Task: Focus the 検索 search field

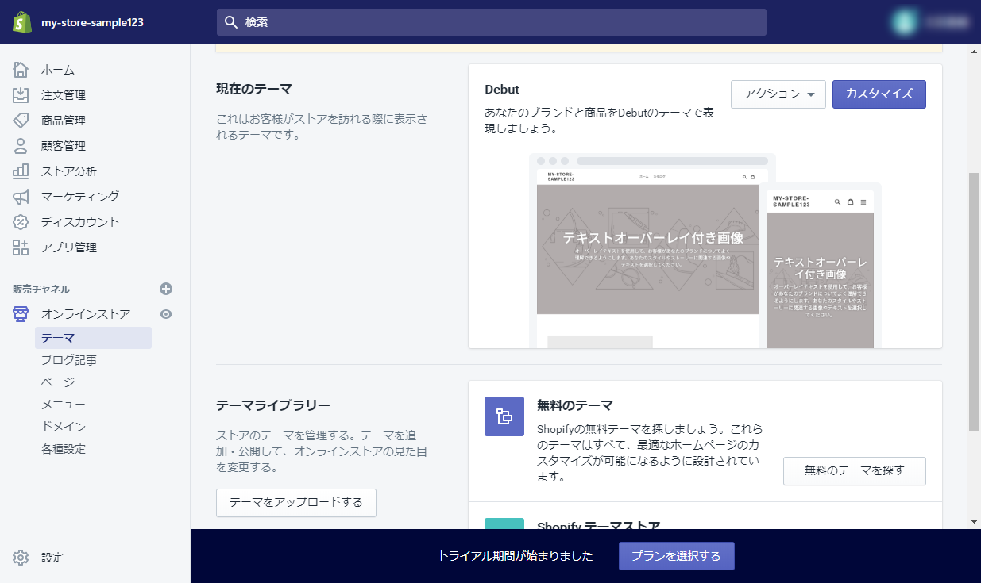Action: point(492,22)
